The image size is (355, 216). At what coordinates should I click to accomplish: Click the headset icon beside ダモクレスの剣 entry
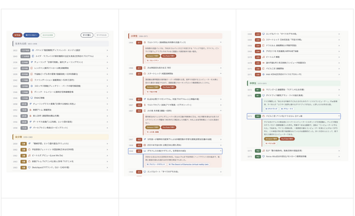[145, 151]
